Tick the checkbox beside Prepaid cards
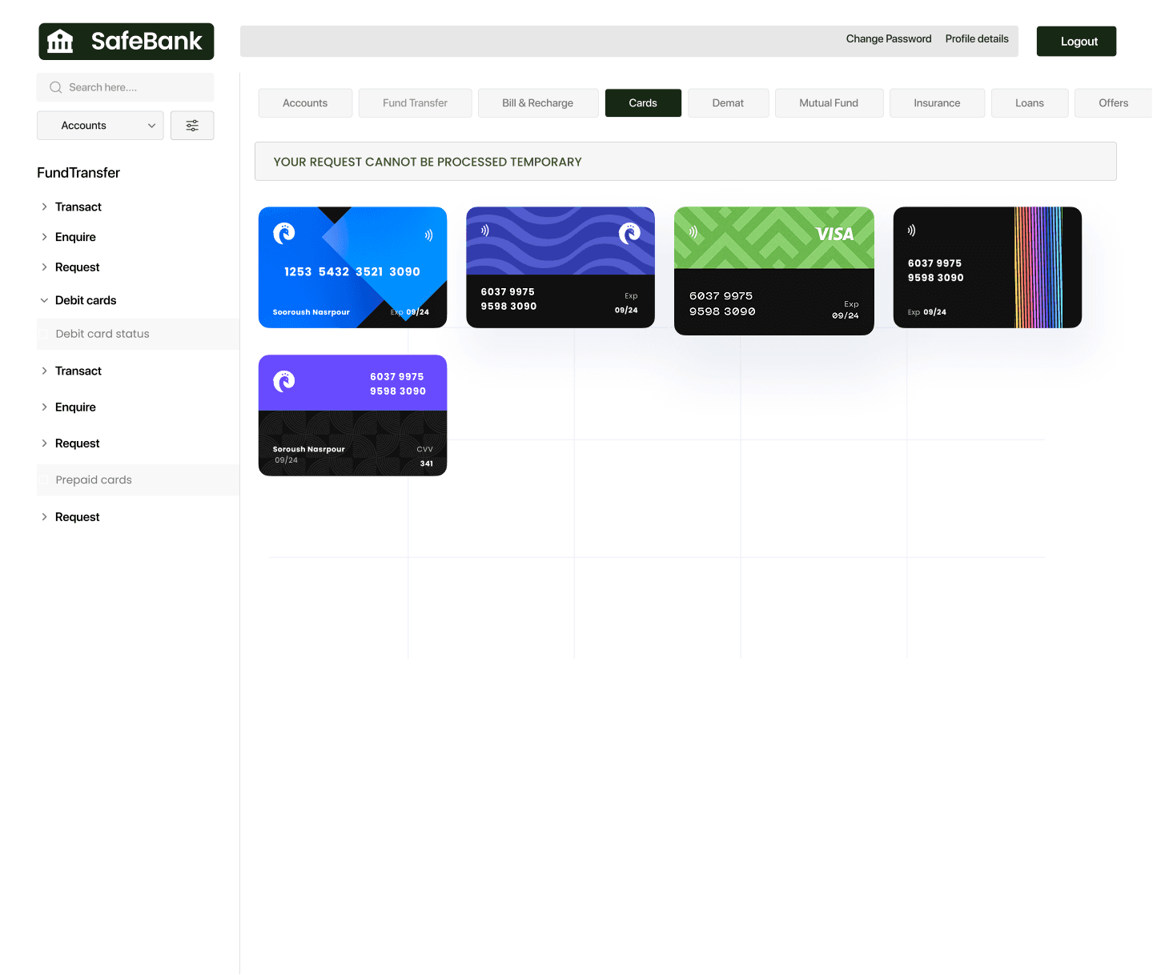 pos(44,480)
